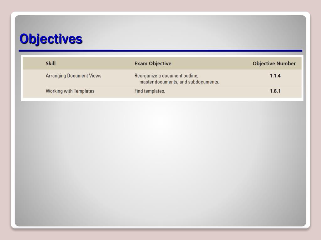Image resolution: width=321 pixels, height=240 pixels.
Task: Click the Find templates. text
Action: pyautogui.click(x=150, y=91)
